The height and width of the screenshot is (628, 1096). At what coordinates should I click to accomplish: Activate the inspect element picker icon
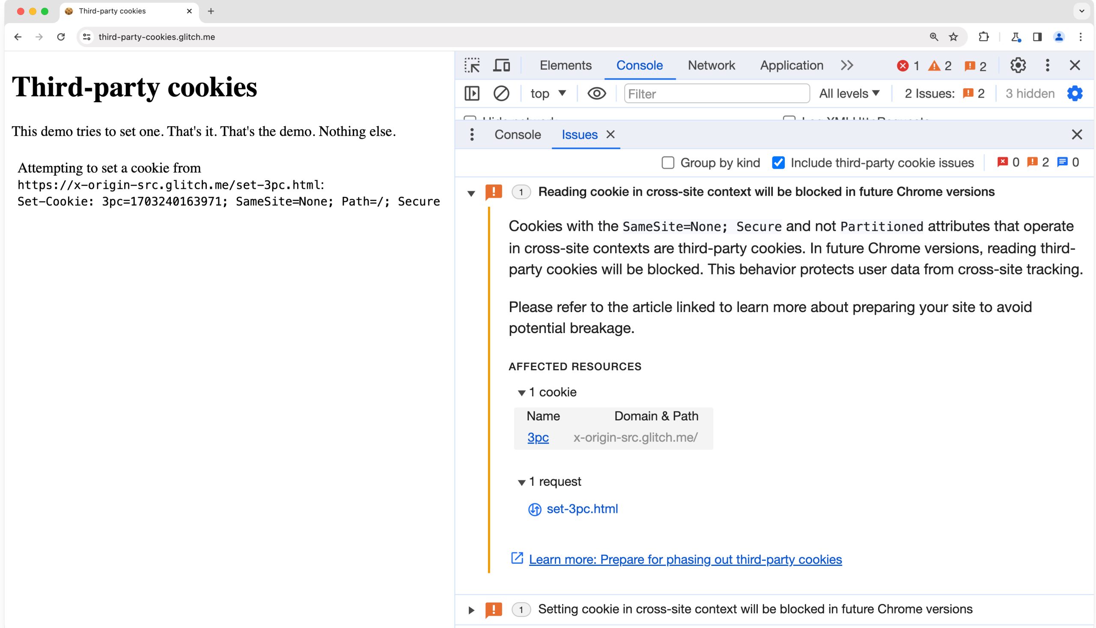[x=472, y=65]
